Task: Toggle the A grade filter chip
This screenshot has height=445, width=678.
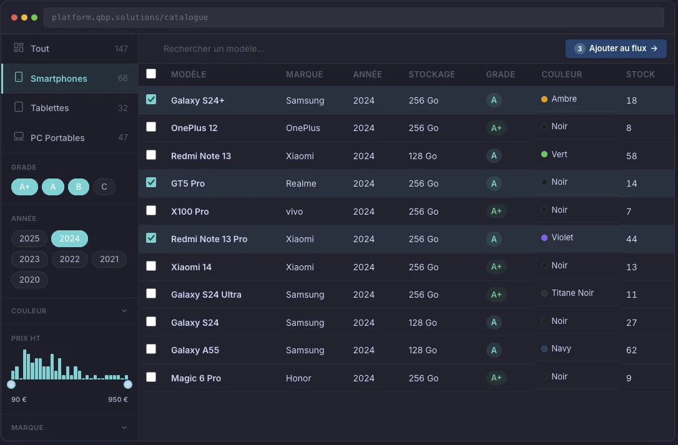Action: (53, 187)
